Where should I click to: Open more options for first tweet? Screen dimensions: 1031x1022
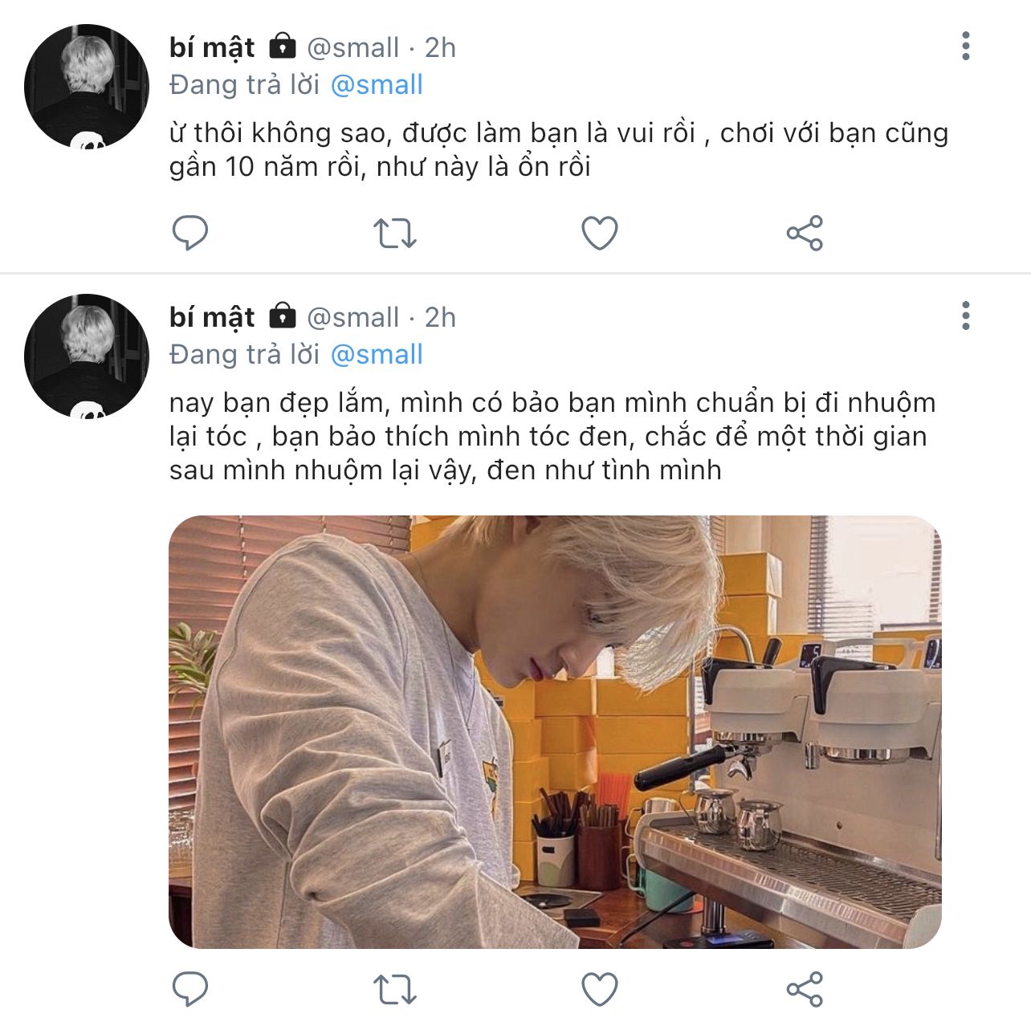point(966,47)
